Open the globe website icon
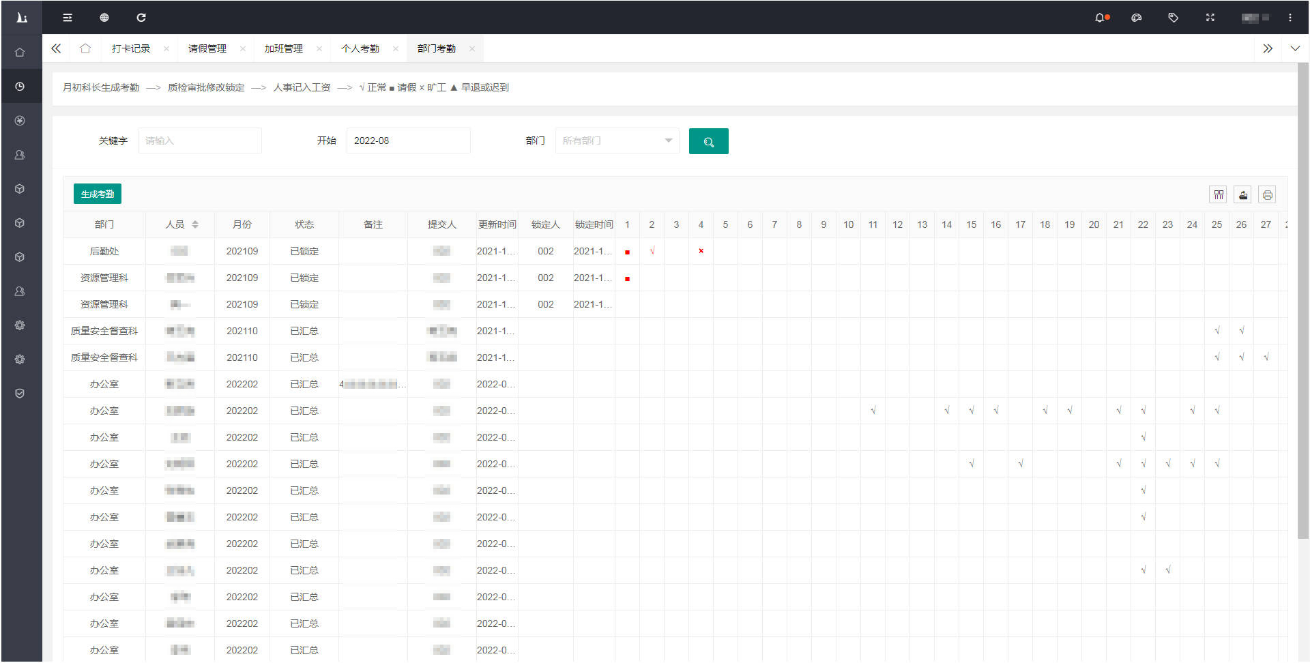1310x663 pixels. click(104, 18)
